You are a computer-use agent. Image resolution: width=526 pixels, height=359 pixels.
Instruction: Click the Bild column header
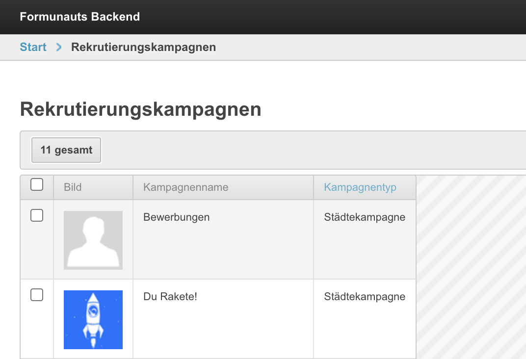click(73, 187)
